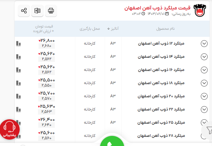Click the print icon button

pyautogui.click(x=51, y=11)
